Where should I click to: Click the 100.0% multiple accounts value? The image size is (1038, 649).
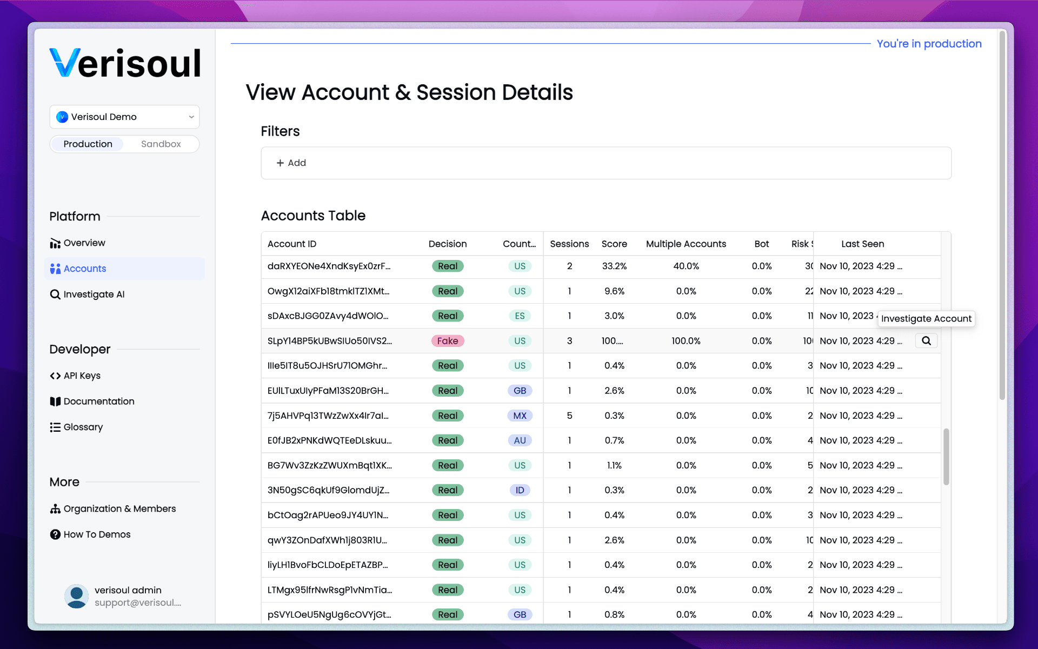[686, 341]
